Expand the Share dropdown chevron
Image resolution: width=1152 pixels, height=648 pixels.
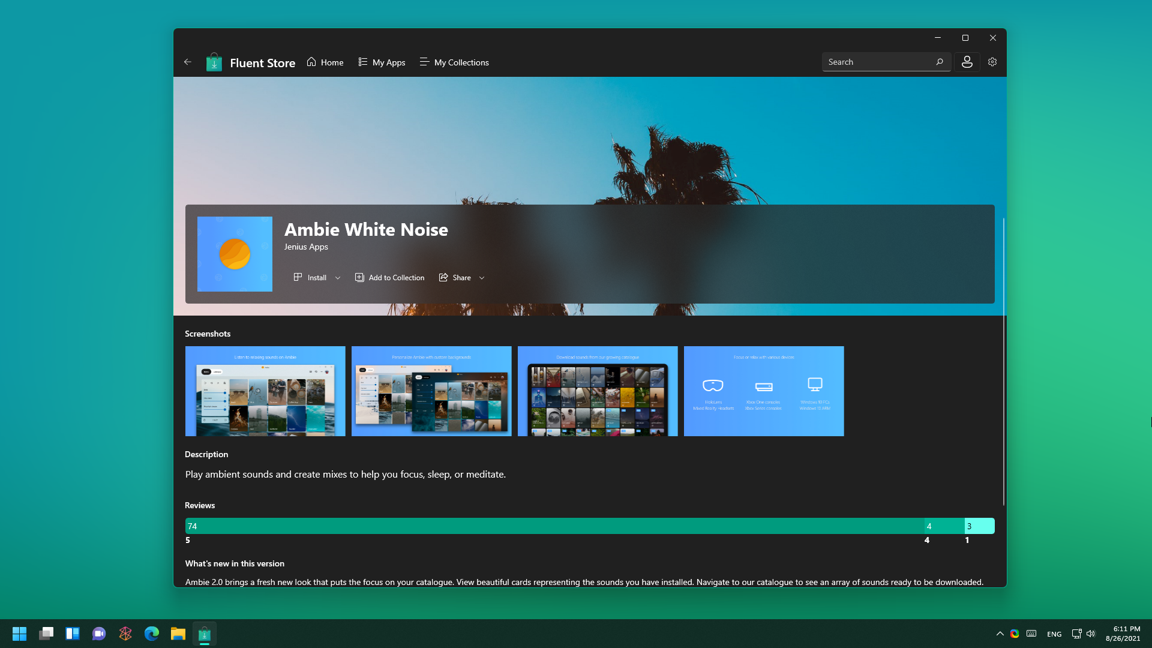tap(482, 278)
